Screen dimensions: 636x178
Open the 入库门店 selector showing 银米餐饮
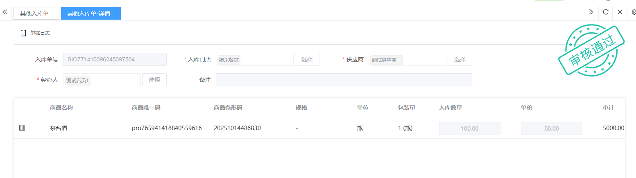pos(254,59)
